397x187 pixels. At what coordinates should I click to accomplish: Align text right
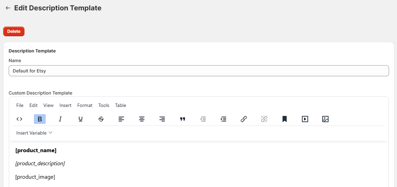click(x=162, y=119)
